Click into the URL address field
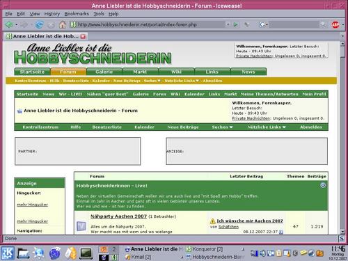 tap(150, 24)
